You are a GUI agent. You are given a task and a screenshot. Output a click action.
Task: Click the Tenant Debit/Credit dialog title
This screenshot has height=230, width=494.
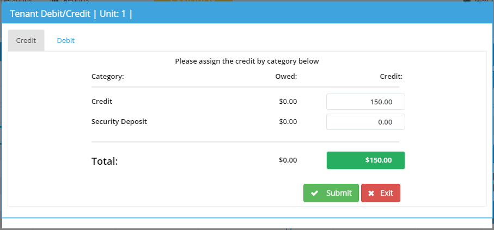71,14
